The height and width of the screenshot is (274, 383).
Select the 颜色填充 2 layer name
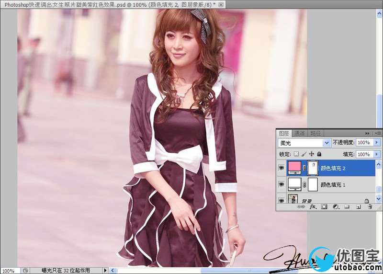point(333,168)
